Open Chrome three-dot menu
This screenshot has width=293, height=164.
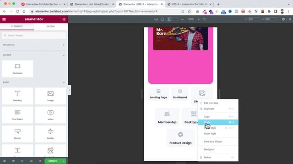tap(289, 11)
